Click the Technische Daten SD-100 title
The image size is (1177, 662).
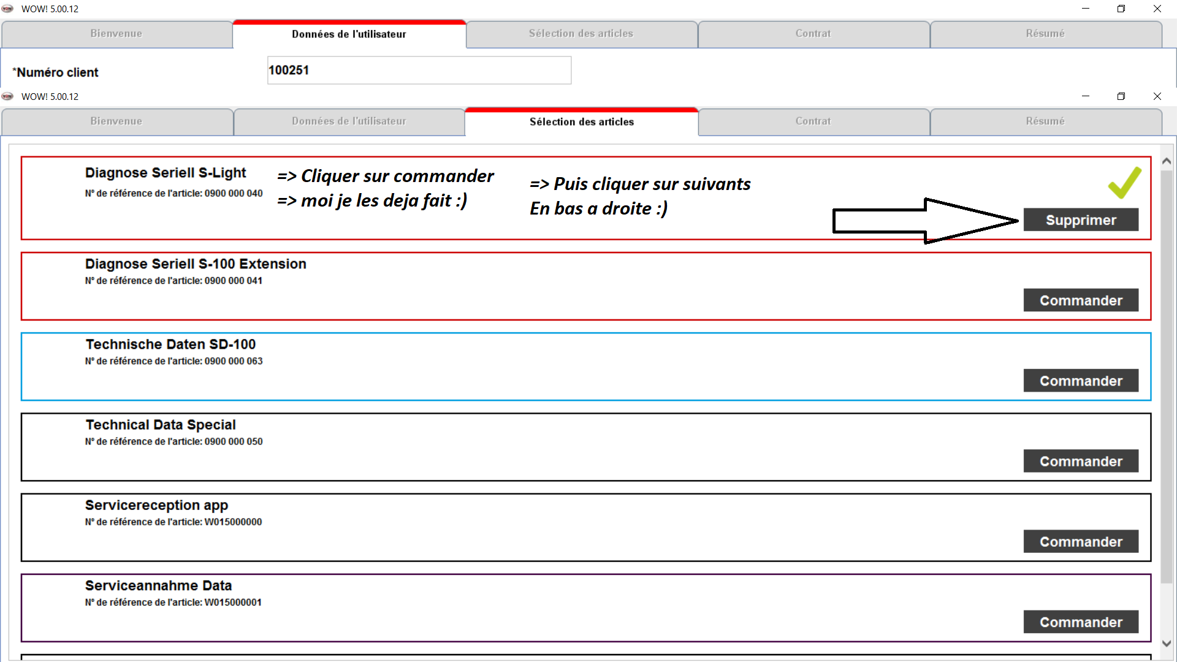pos(170,344)
